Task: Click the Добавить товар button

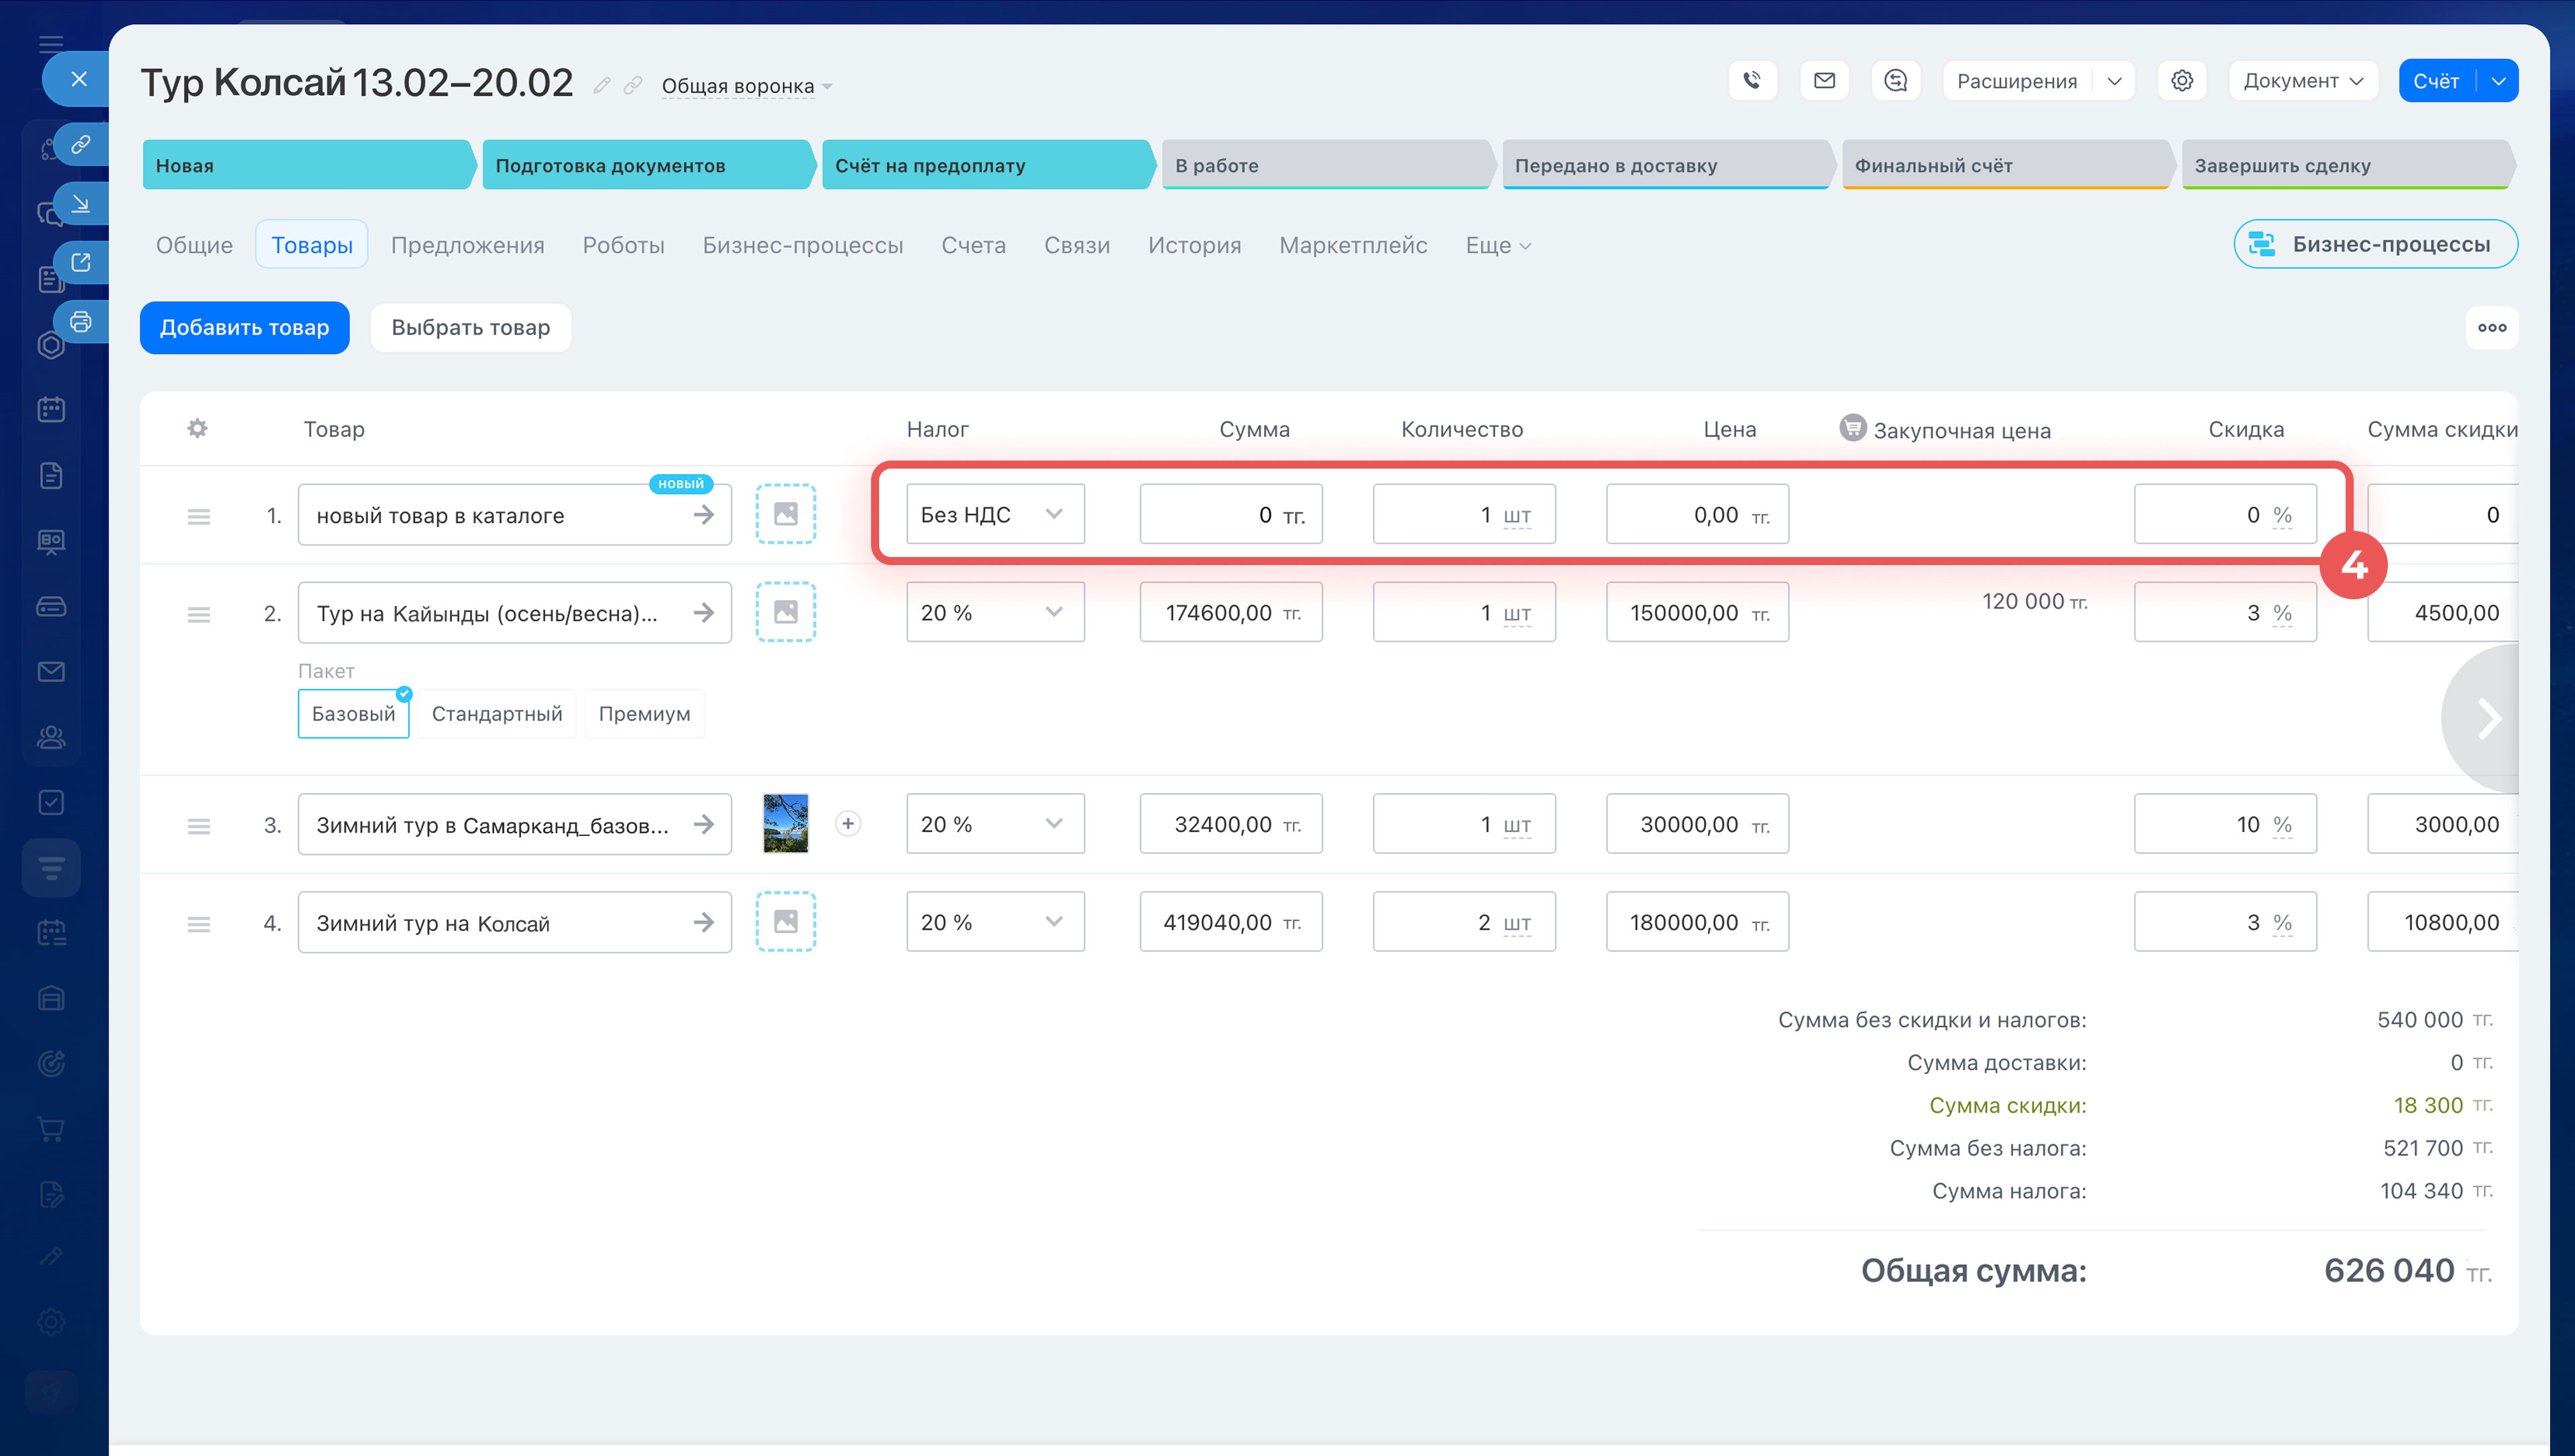Action: (x=244, y=328)
